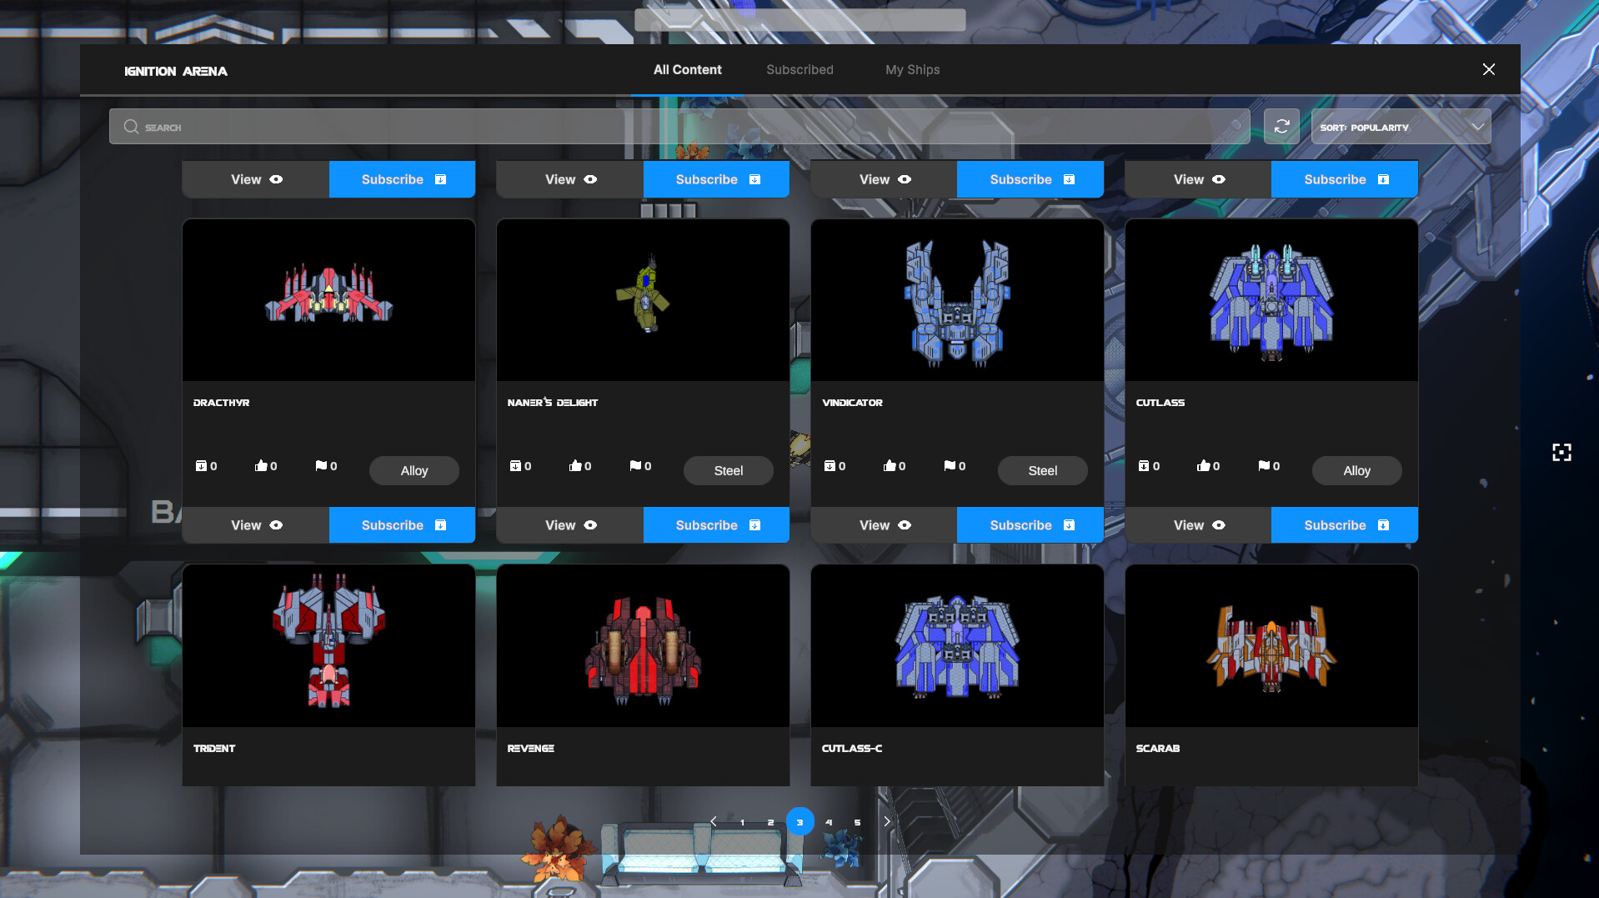Click the magnifying glass in the search bar
Image resolution: width=1599 pixels, height=898 pixels.
pyautogui.click(x=131, y=126)
